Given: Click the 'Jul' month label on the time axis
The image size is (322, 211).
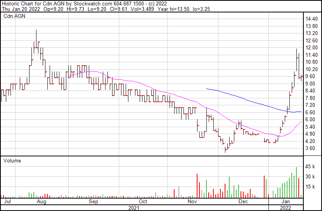Looking at the screenshot, I should (x=8, y=201).
